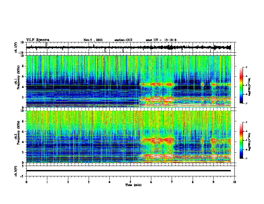Click the "ch.3(V)" axis label
Image resolution: width=264 pixels, height=204 pixels.
[16, 171]
